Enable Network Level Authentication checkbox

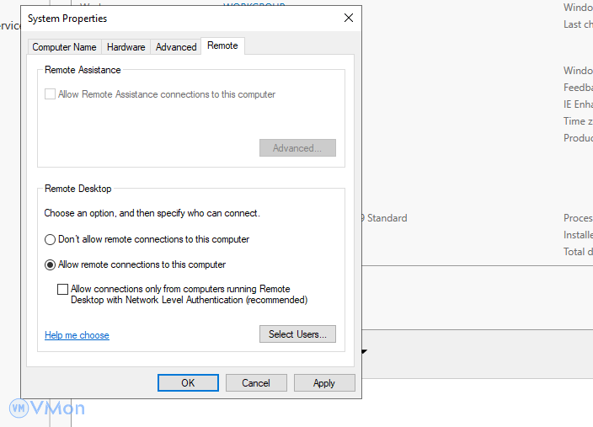(x=62, y=289)
